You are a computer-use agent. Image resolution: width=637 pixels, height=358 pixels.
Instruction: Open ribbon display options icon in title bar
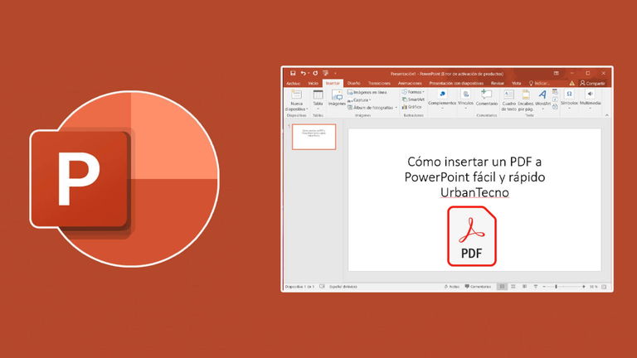click(x=557, y=74)
